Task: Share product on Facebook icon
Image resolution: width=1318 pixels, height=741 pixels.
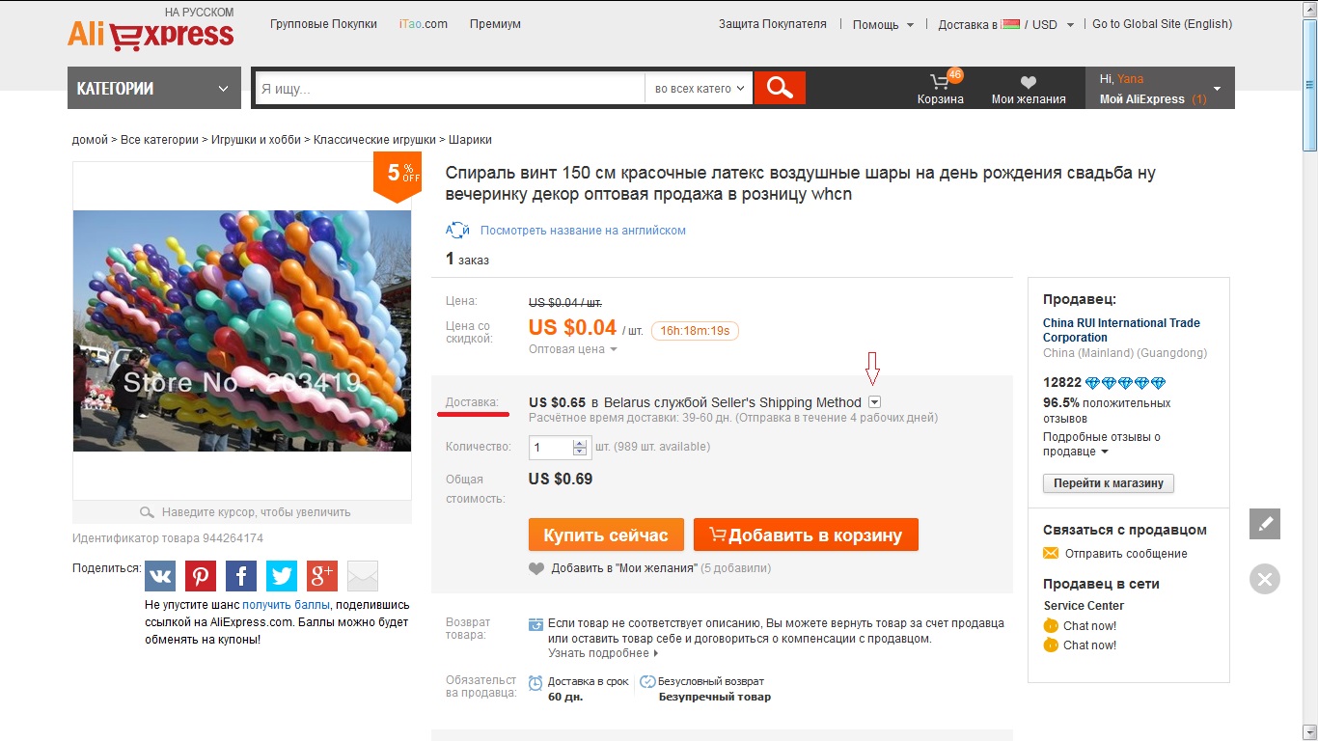Action: 241,576
